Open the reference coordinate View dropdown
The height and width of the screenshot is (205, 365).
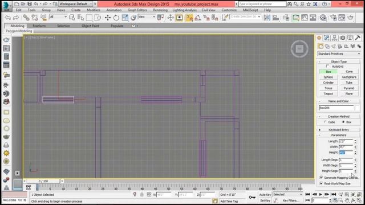[x=147, y=17]
